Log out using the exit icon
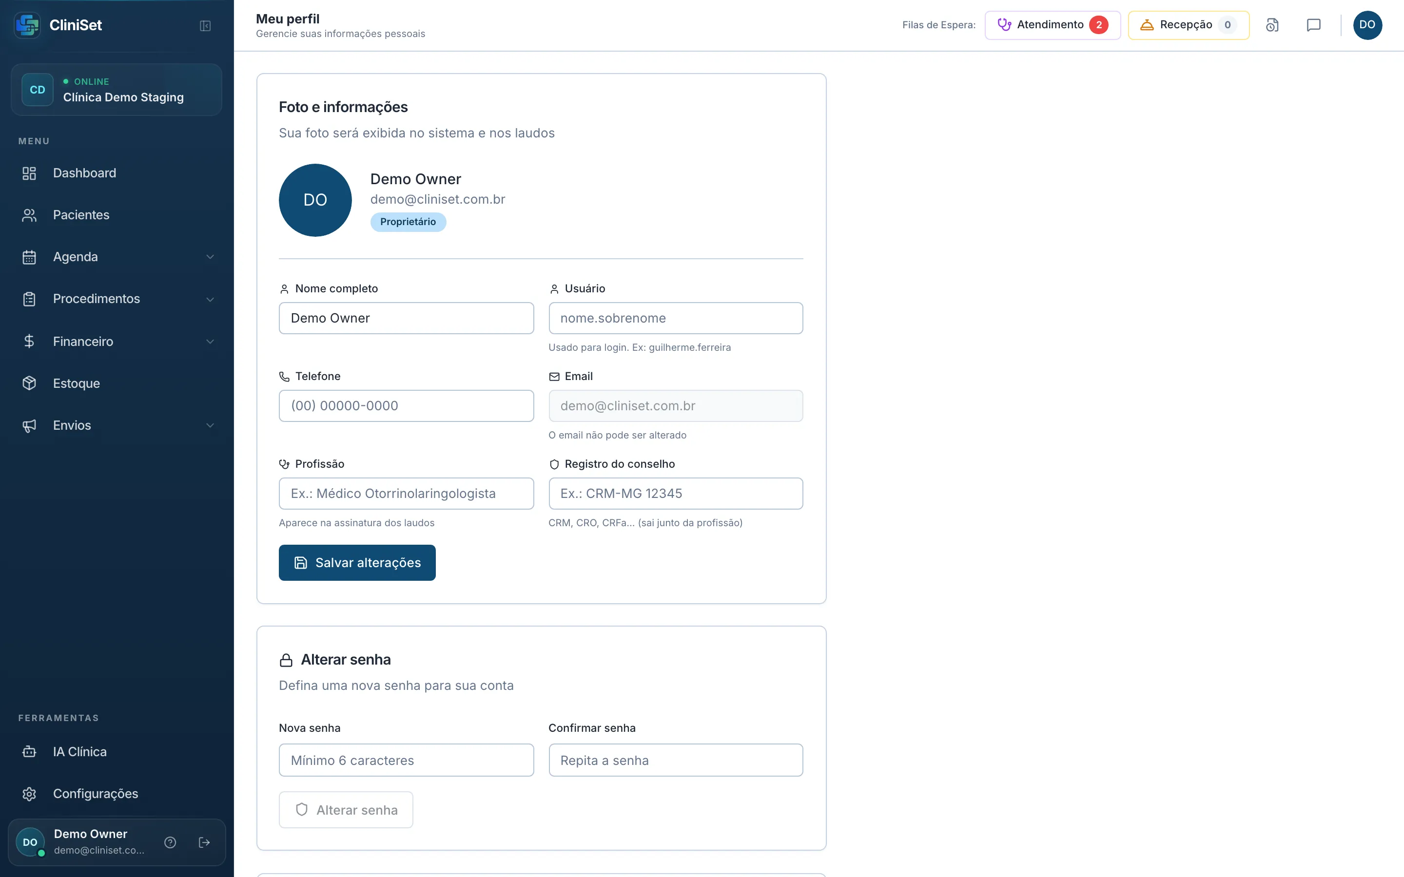The width and height of the screenshot is (1404, 877). click(204, 842)
